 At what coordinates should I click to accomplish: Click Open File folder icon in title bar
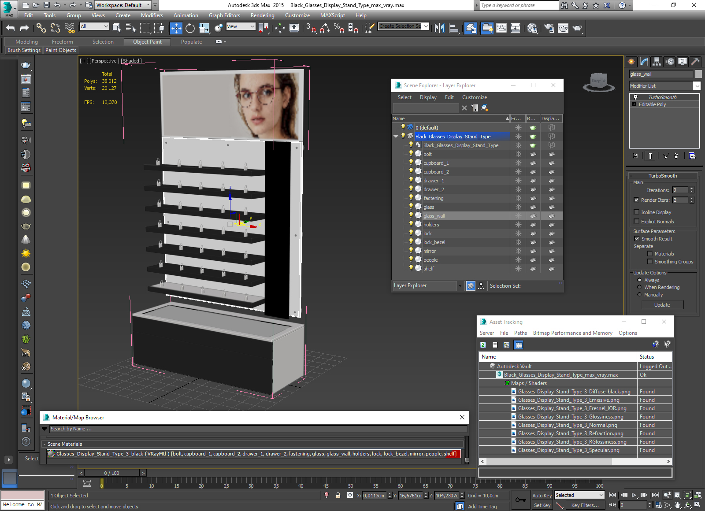tap(36, 5)
